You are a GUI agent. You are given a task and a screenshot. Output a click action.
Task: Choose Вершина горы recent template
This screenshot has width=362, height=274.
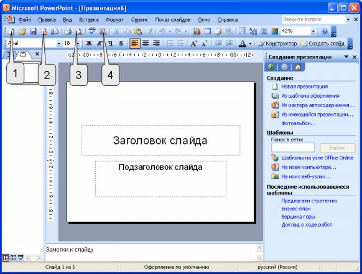[x=298, y=217]
